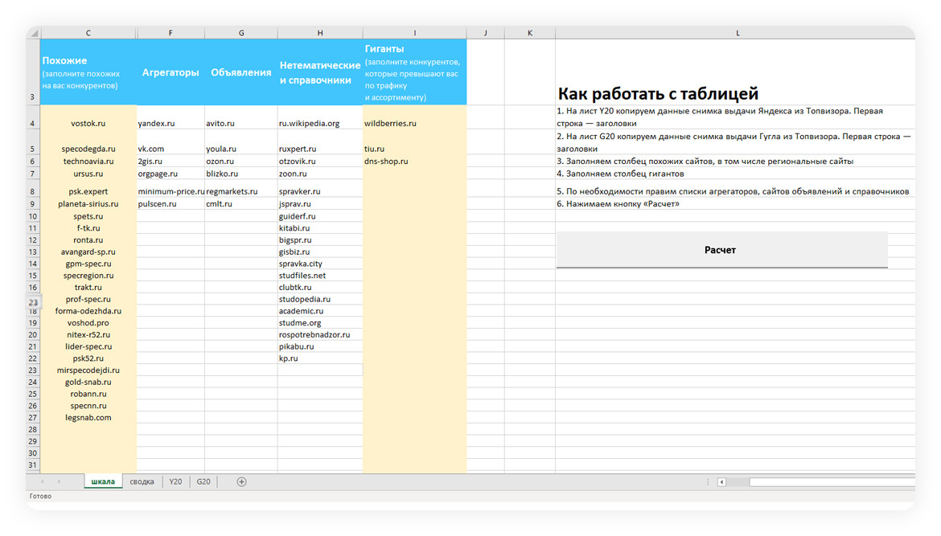Open the Y20 sheet tab
941x536 pixels.
(x=175, y=481)
